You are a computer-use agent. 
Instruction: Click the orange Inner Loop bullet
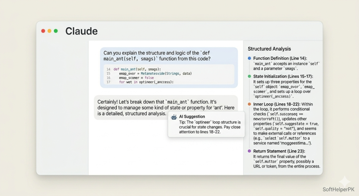[249, 104]
